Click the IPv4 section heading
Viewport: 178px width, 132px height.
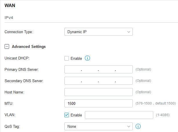coord(9,18)
